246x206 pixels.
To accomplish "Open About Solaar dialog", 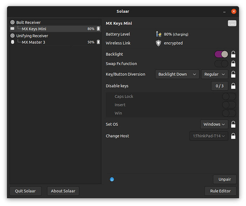I will coord(63,191).
